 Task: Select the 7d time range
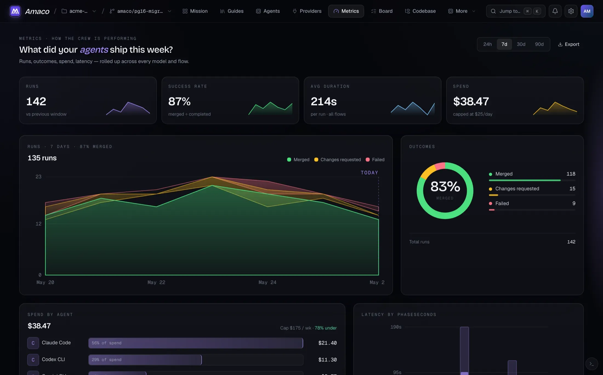[504, 44]
